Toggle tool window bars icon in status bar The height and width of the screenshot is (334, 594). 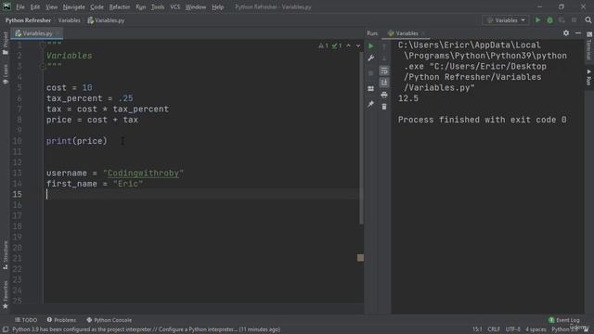6,329
